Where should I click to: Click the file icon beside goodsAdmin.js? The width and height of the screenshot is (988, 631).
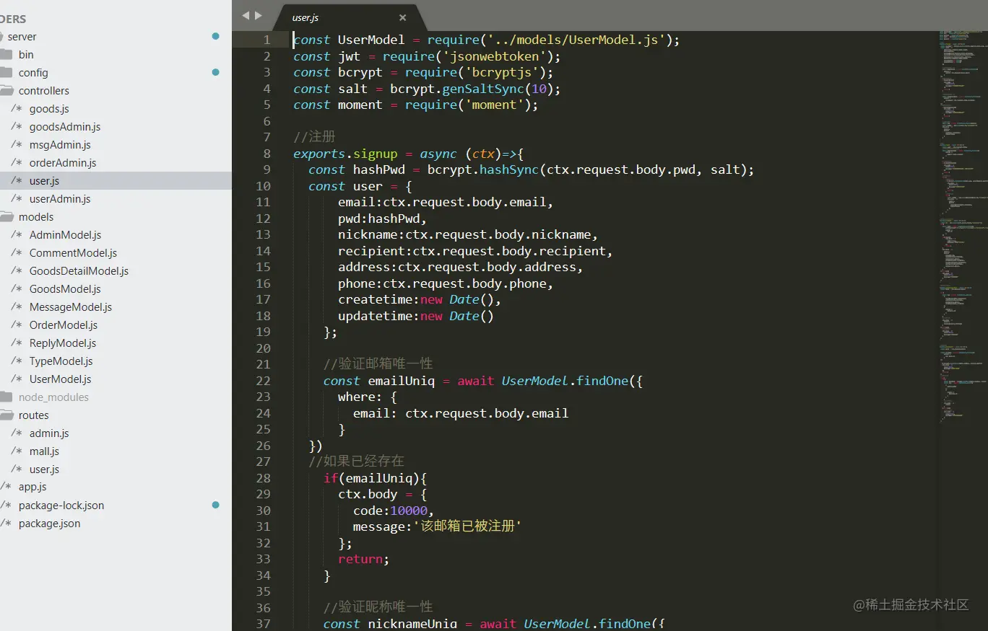click(17, 127)
